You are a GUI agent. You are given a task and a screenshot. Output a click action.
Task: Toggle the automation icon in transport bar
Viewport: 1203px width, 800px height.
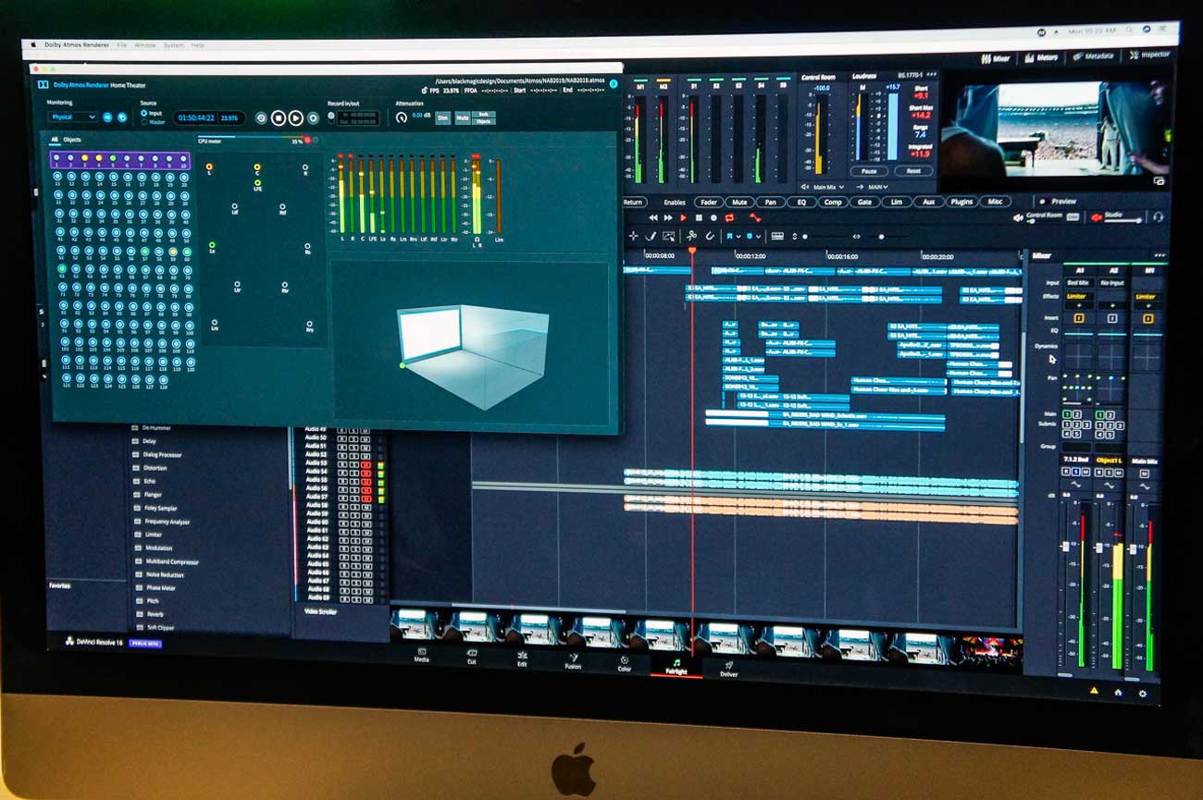(755, 217)
